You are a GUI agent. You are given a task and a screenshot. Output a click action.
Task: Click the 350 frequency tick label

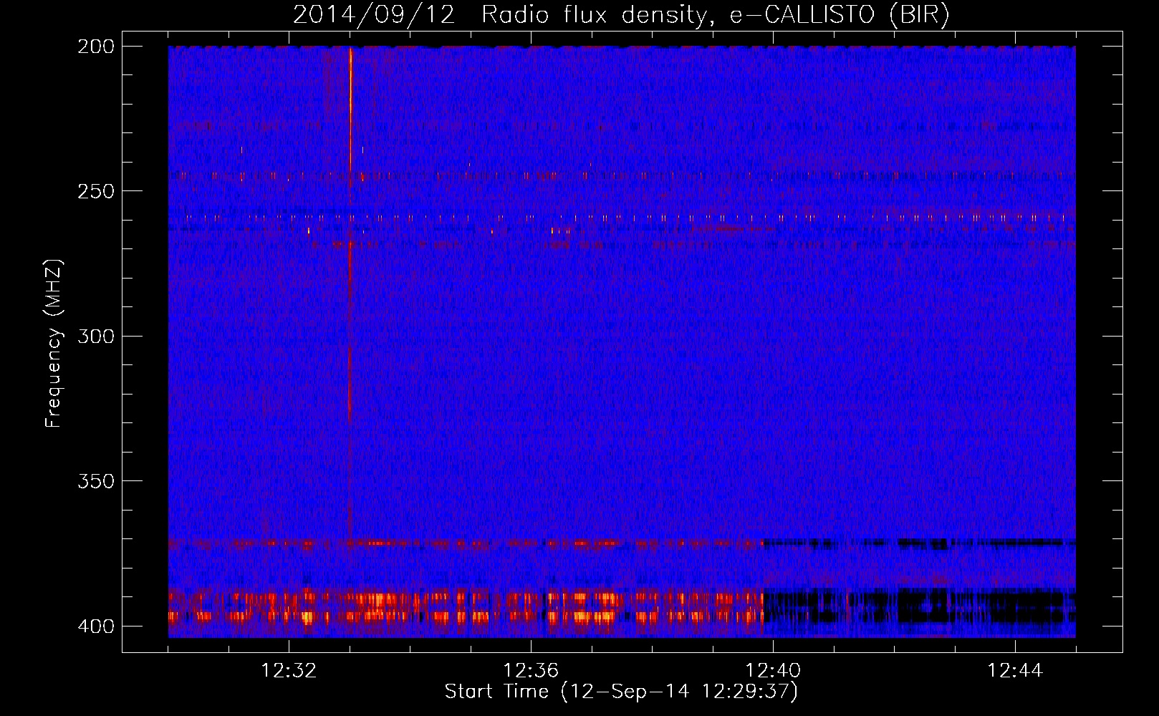click(x=96, y=481)
